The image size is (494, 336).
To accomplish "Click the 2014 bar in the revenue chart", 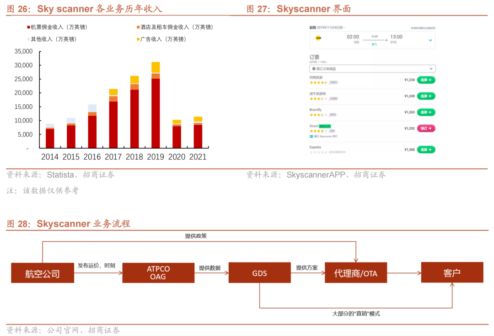I will [x=50, y=136].
